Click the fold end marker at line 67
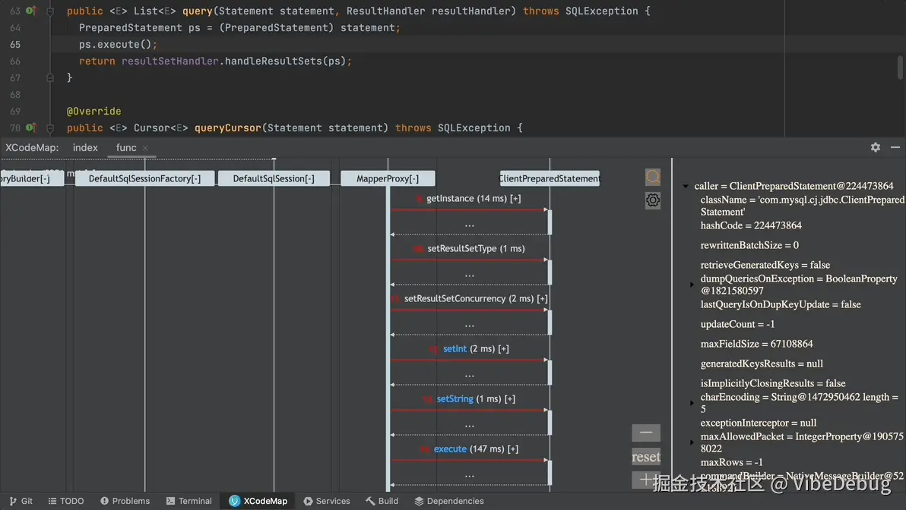 [50, 77]
